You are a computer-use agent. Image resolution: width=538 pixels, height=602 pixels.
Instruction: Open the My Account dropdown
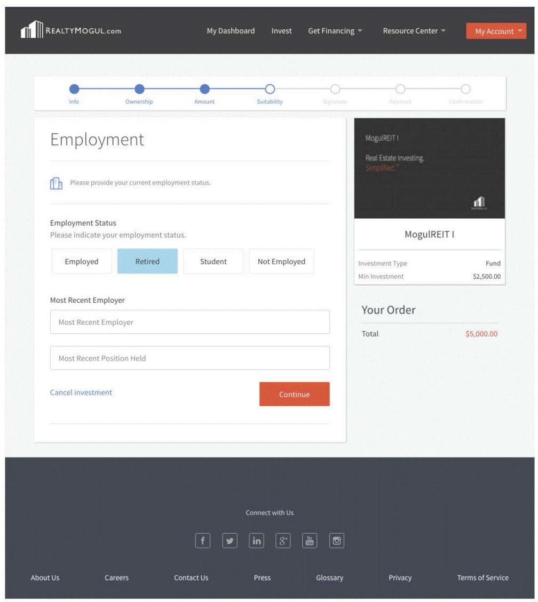tap(496, 31)
